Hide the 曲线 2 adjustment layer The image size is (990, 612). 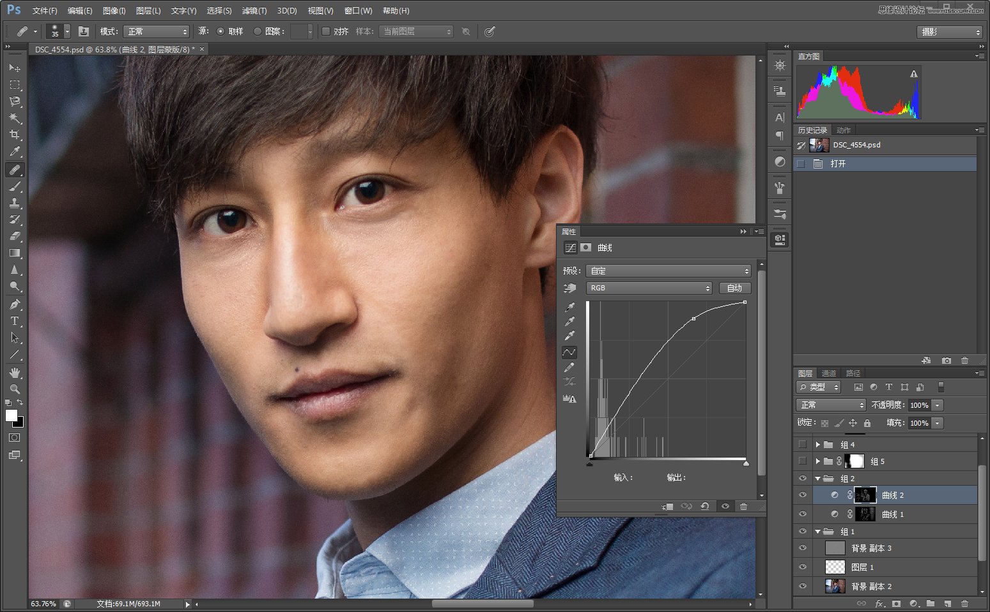[x=803, y=495]
